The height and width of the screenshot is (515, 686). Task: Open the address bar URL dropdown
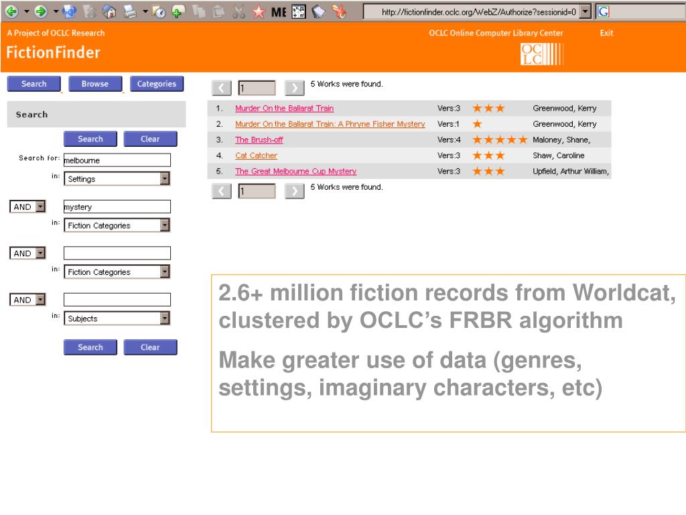[x=585, y=12]
